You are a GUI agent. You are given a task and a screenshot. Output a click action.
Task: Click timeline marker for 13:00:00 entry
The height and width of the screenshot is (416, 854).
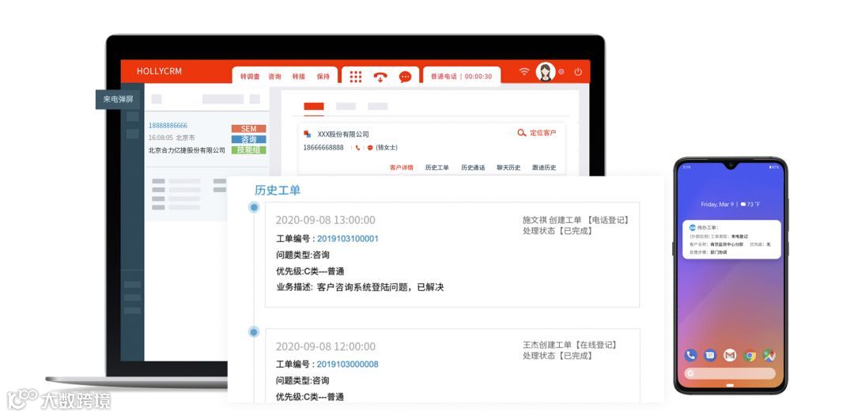[254, 207]
